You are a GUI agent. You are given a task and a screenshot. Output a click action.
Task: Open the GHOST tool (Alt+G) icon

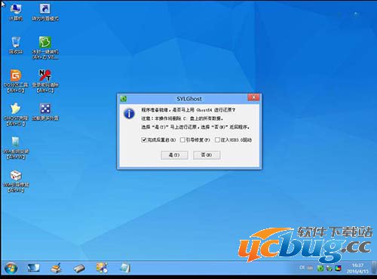click(16, 114)
